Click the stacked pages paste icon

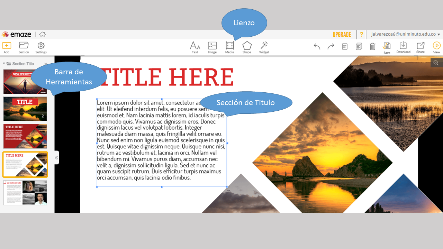pyautogui.click(x=359, y=46)
